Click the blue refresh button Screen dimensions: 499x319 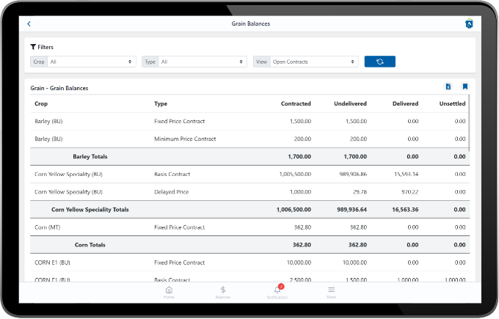click(379, 62)
